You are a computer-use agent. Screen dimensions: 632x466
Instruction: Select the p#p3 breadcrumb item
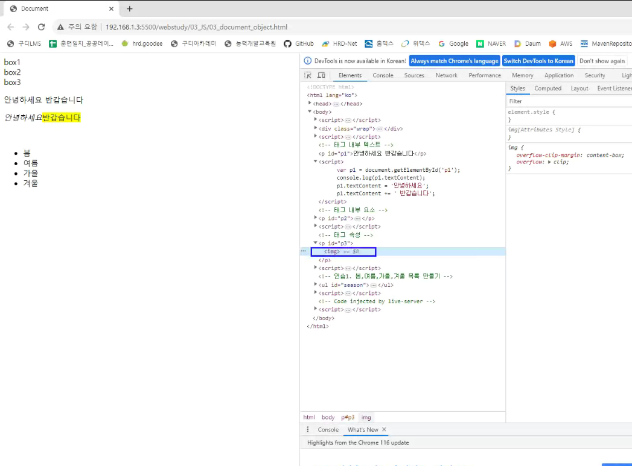(348, 417)
